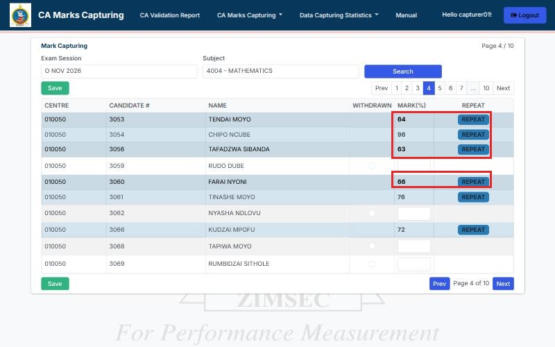
Task: Go to page 7 in pagination
Action: point(461,88)
